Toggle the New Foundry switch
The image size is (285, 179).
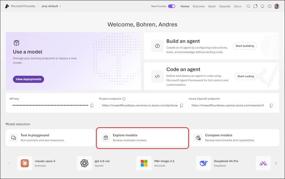(x=172, y=6)
